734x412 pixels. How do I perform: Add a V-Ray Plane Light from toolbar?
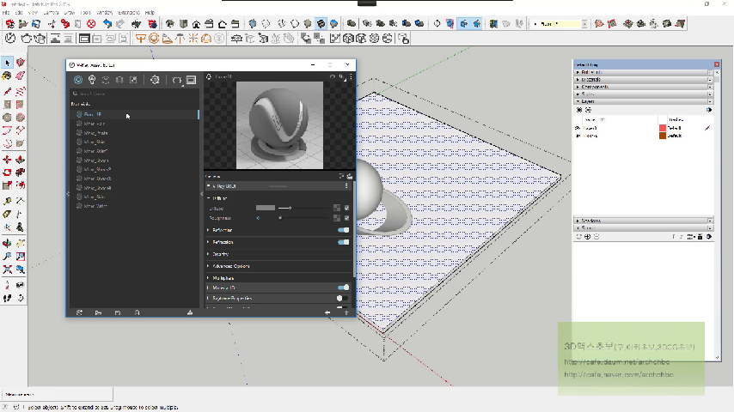(141, 39)
